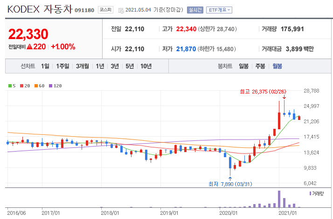Click the 28,788 y-axis label
This screenshot has width=333, height=219.
click(x=312, y=91)
